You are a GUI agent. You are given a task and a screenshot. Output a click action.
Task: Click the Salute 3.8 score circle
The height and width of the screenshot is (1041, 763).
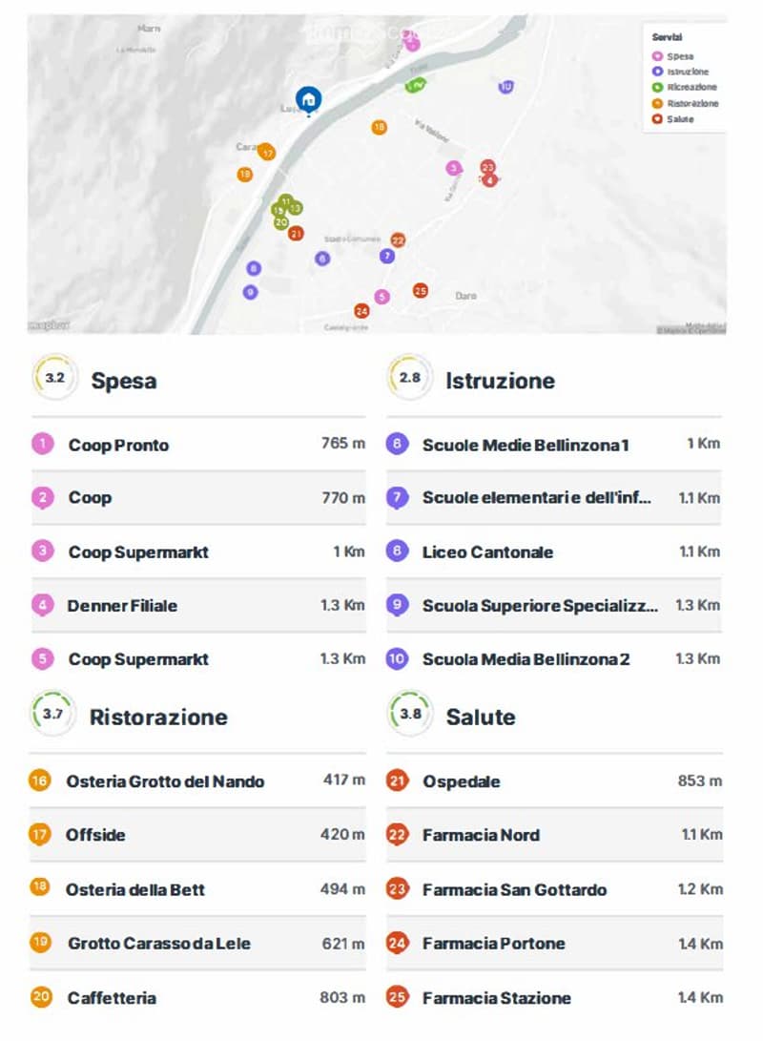tap(410, 714)
